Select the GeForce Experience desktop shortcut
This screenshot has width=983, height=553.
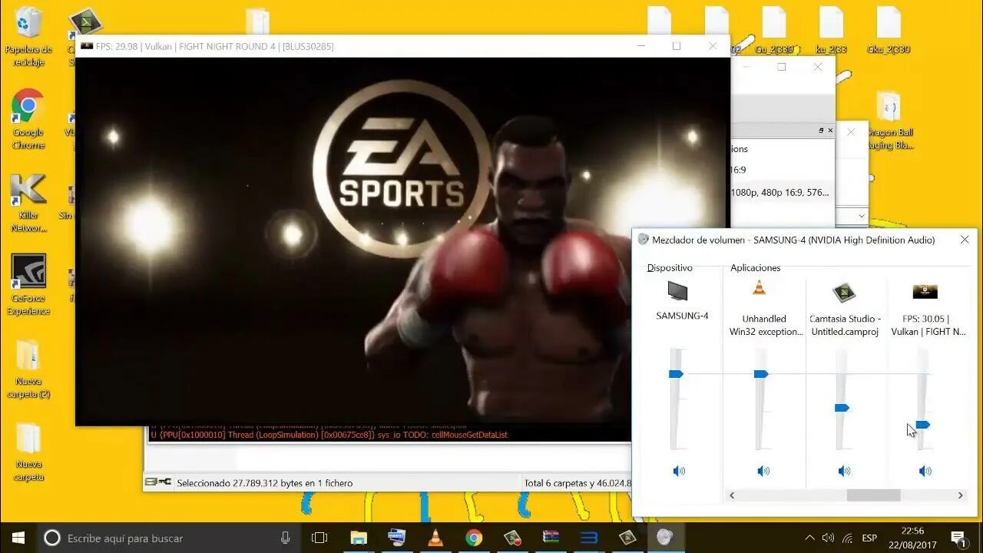coord(28,285)
